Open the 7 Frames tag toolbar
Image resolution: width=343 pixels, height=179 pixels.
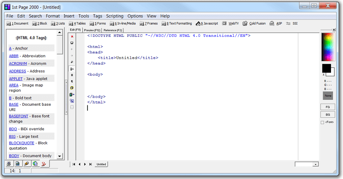coord(148,24)
